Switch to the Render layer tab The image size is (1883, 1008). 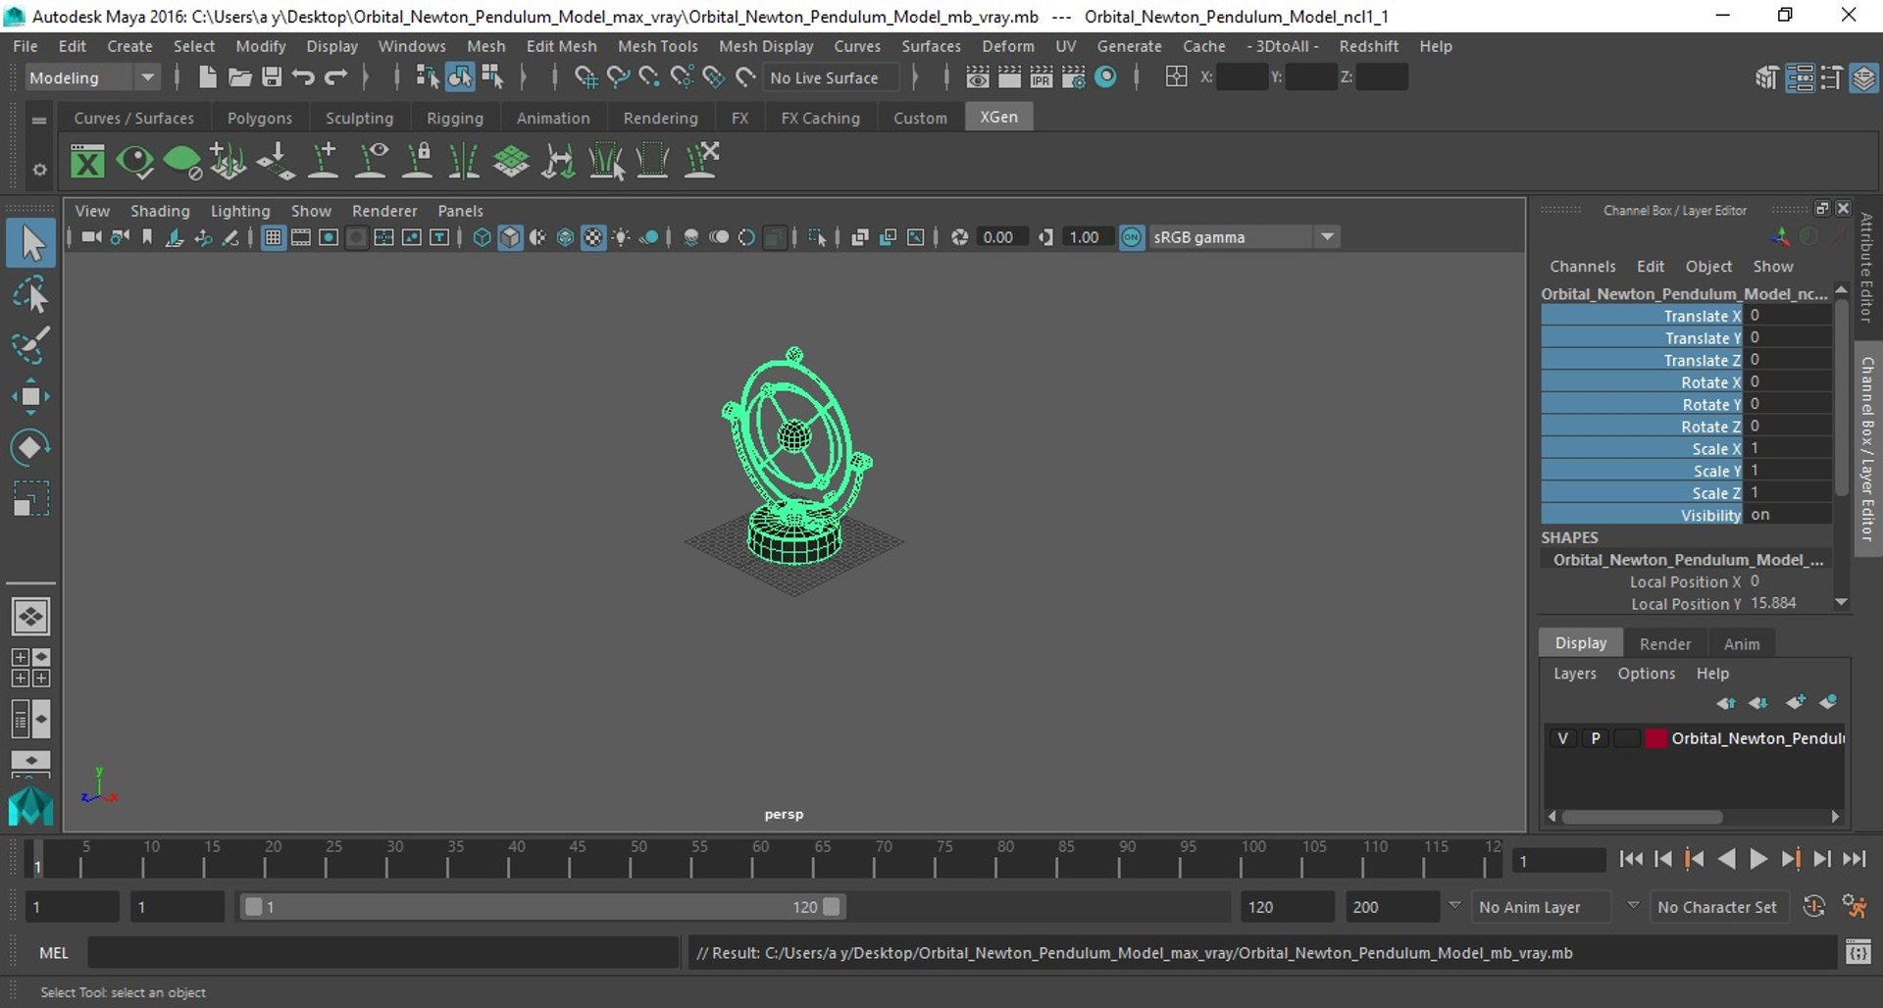coord(1664,643)
